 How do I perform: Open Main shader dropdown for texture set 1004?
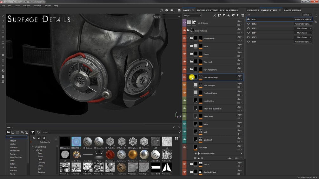tap(303, 33)
